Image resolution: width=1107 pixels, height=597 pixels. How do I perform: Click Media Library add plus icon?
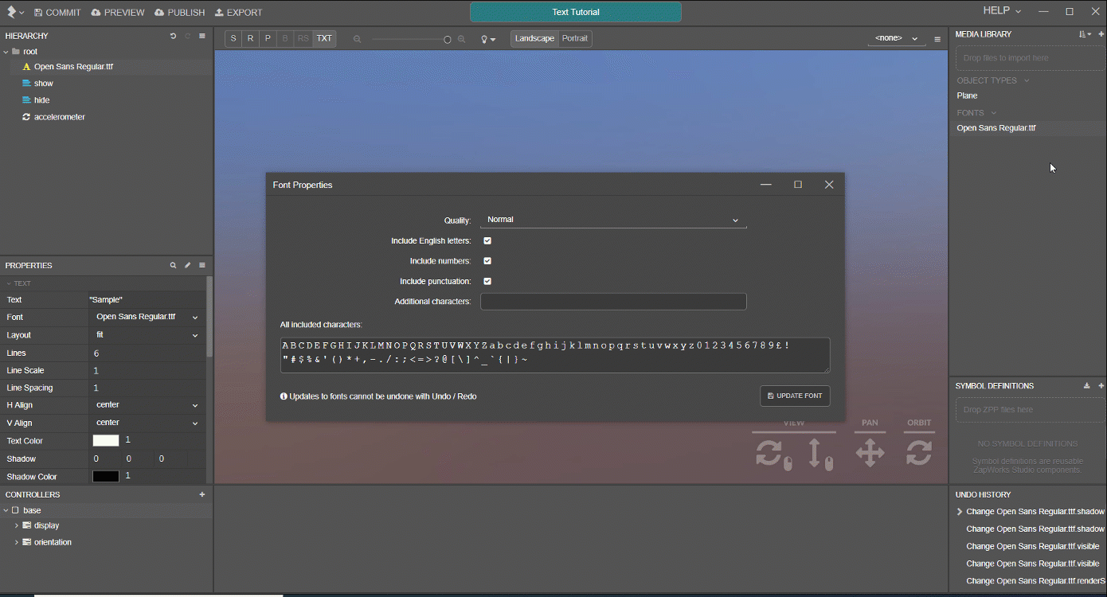point(1101,34)
